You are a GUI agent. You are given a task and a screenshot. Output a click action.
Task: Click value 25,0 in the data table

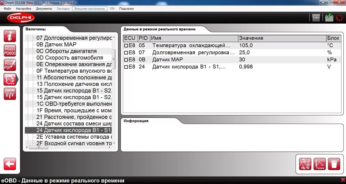click(x=244, y=53)
